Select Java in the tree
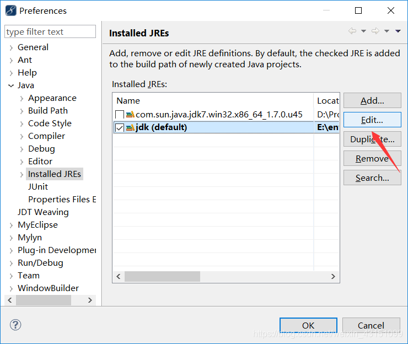 [26, 85]
